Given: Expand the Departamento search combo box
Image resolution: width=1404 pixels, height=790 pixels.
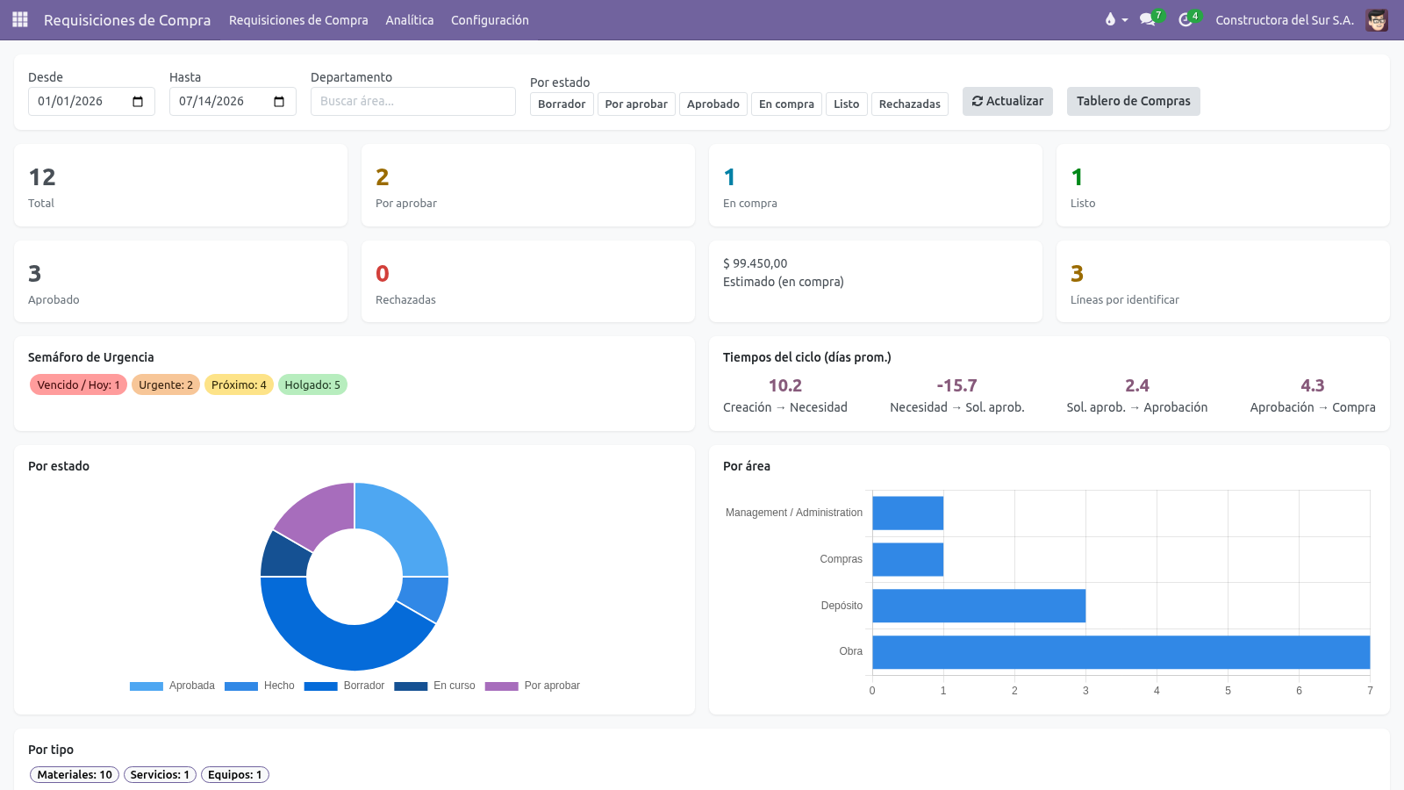Looking at the screenshot, I should tap(413, 101).
